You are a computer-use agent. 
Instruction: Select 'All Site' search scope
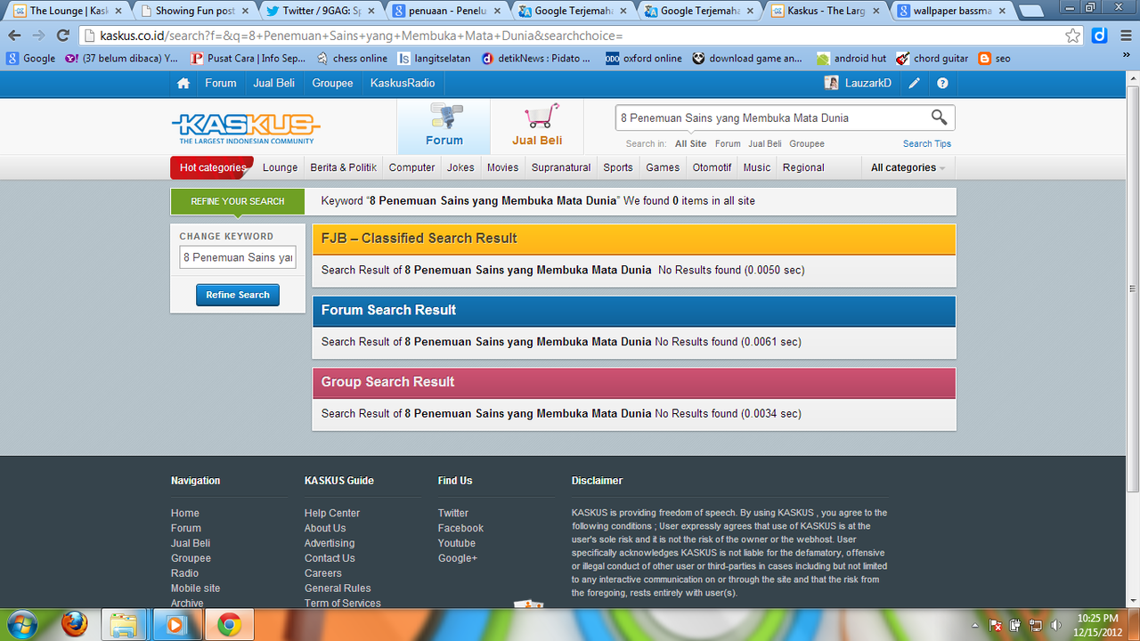(690, 143)
